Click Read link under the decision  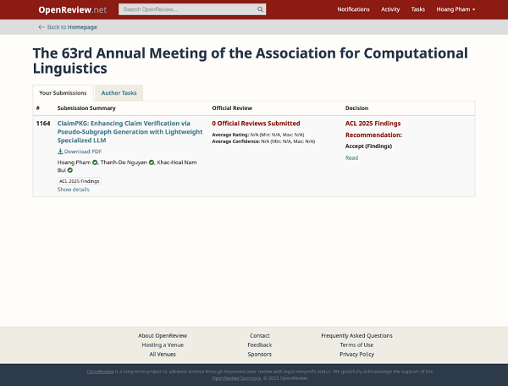click(351, 157)
